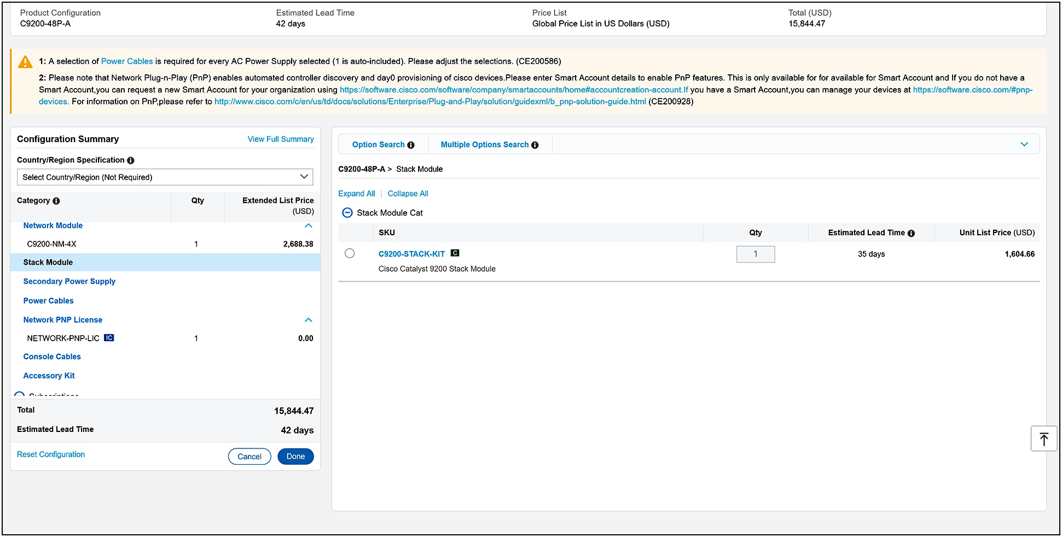Viewport: 1062px width, 537px height.
Task: Click the warning triangle alert icon
Action: coord(25,62)
